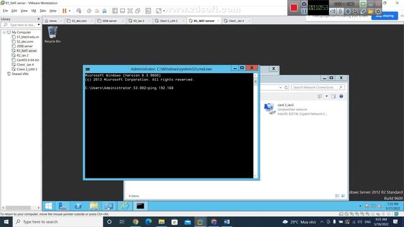Enter full screen mode icon
This screenshot has height=227, width=404.
(130, 11)
